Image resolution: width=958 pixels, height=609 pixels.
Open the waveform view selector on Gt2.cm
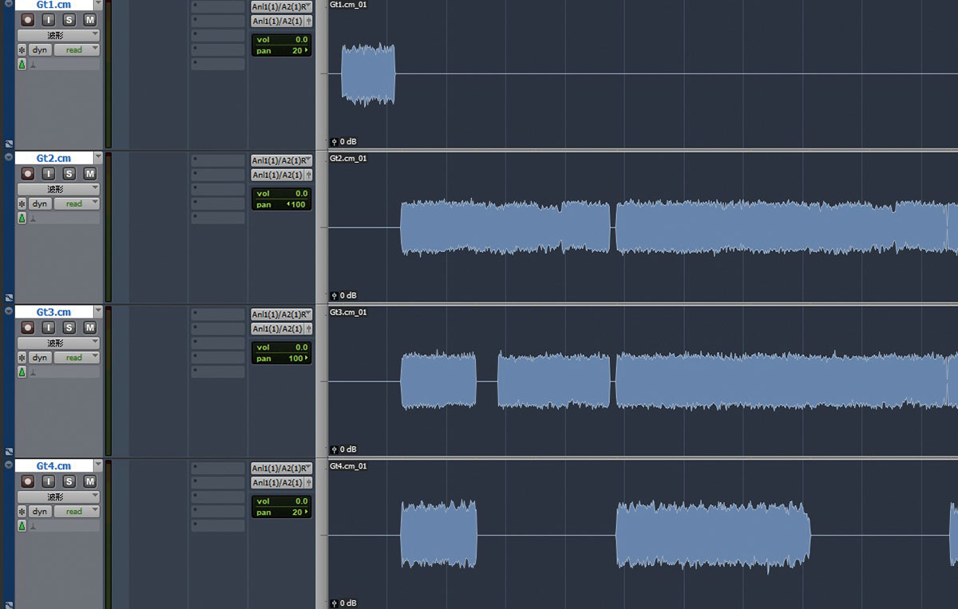pos(58,189)
